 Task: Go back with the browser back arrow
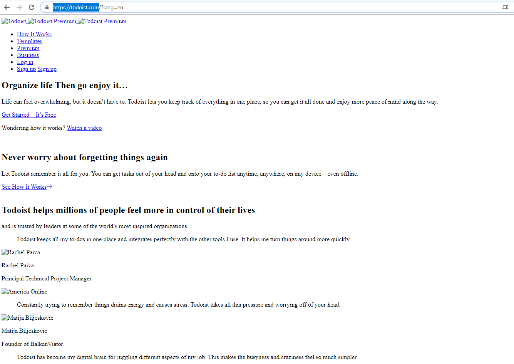[x=7, y=7]
